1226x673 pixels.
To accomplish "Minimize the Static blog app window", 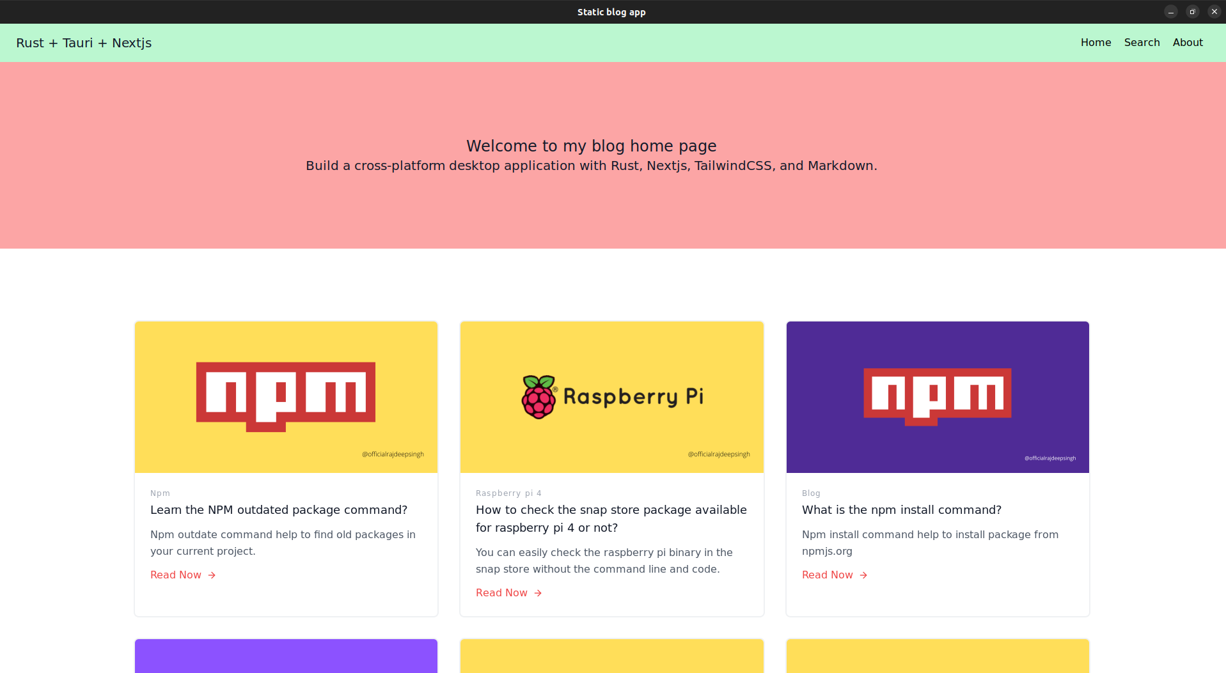I will (x=1171, y=12).
